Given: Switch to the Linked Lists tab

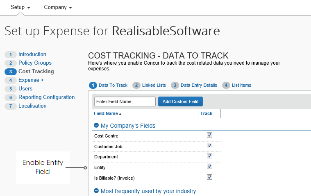Looking at the screenshot, I should pos(154,86).
